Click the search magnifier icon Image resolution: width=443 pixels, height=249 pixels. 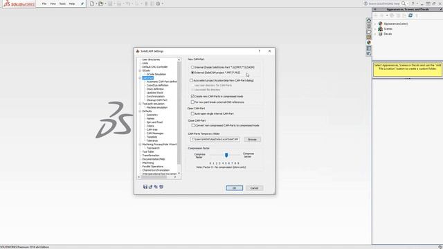[404, 3]
